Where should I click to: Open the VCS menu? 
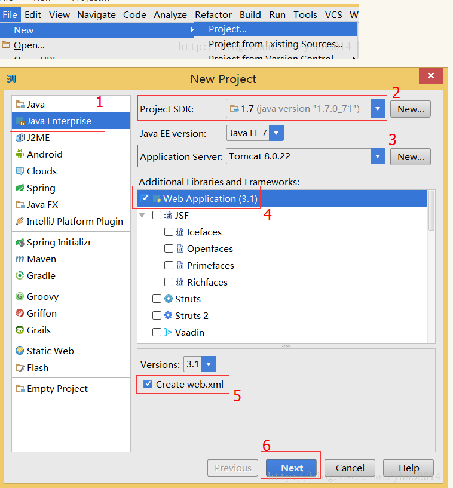pyautogui.click(x=333, y=14)
